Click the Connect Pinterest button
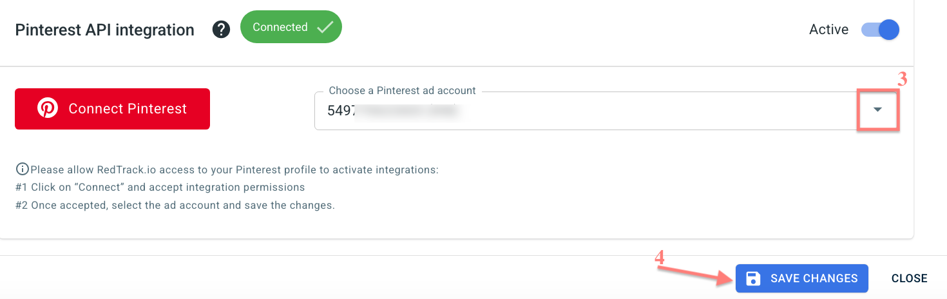 click(112, 108)
